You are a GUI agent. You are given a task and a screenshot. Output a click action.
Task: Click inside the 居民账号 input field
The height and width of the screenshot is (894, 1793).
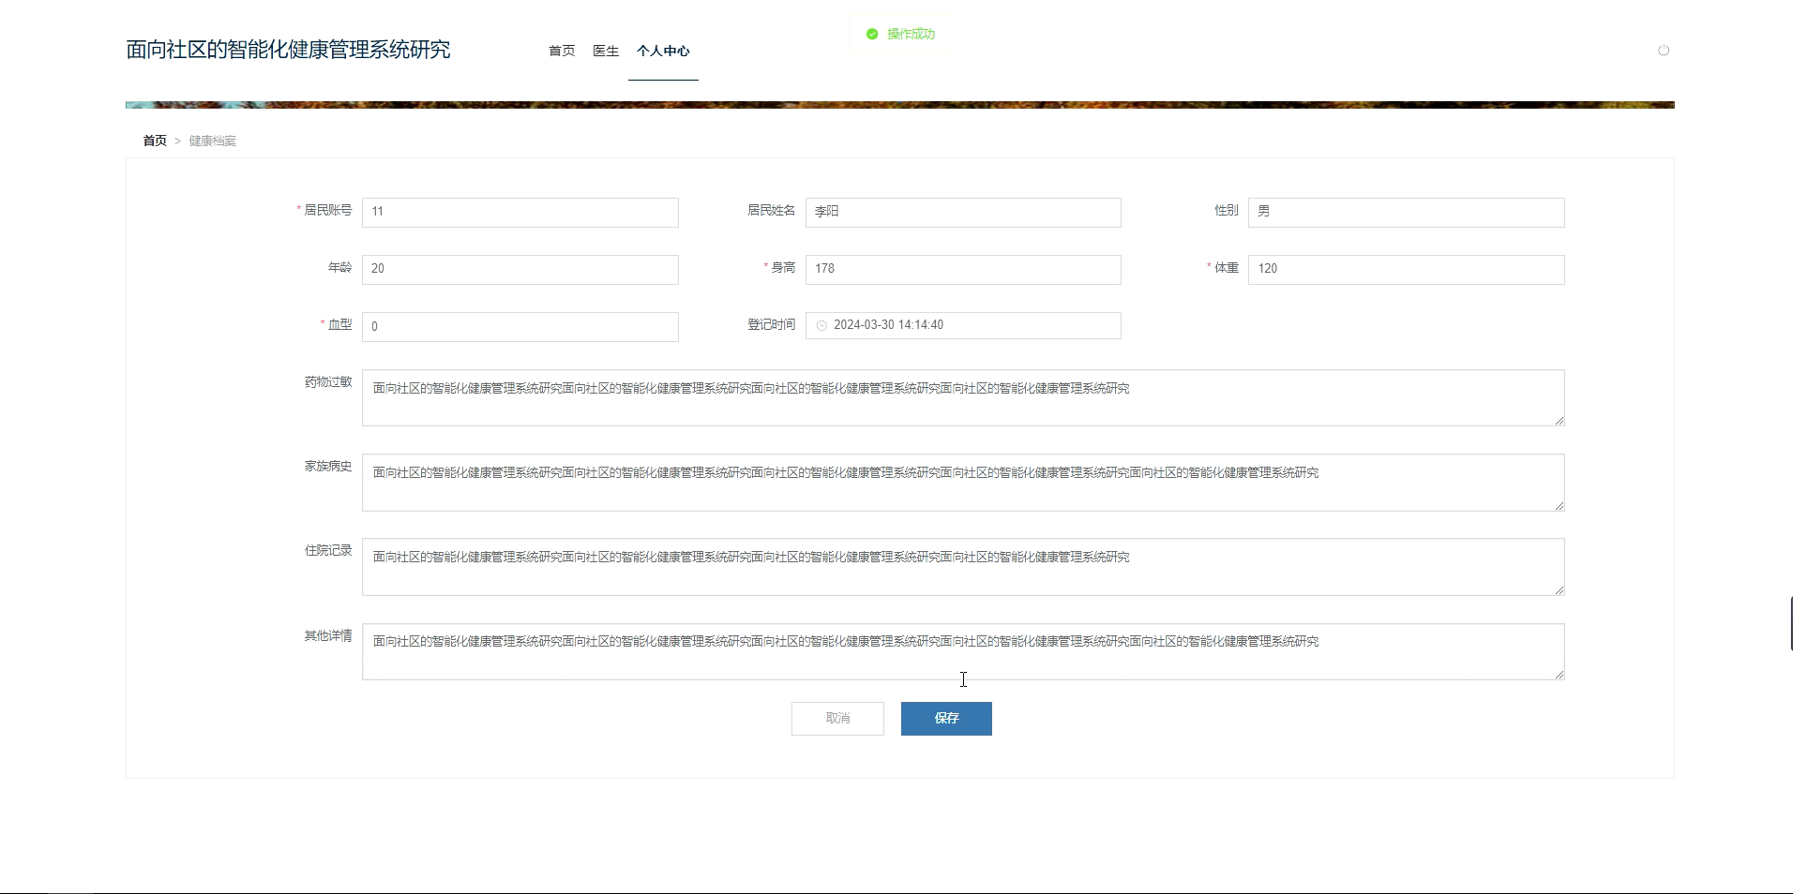520,212
